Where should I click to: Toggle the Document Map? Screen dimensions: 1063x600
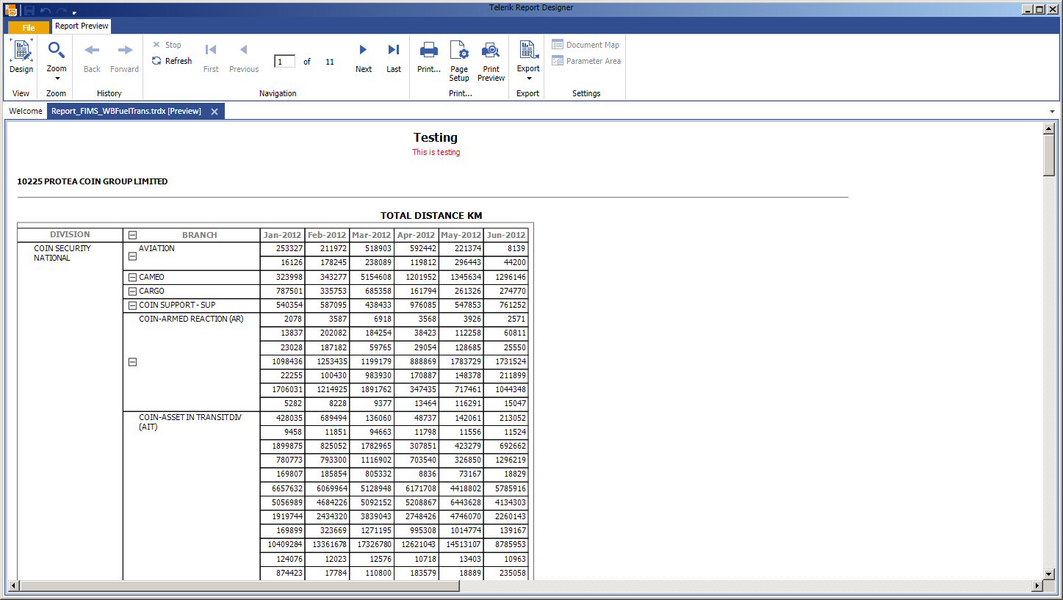(585, 45)
